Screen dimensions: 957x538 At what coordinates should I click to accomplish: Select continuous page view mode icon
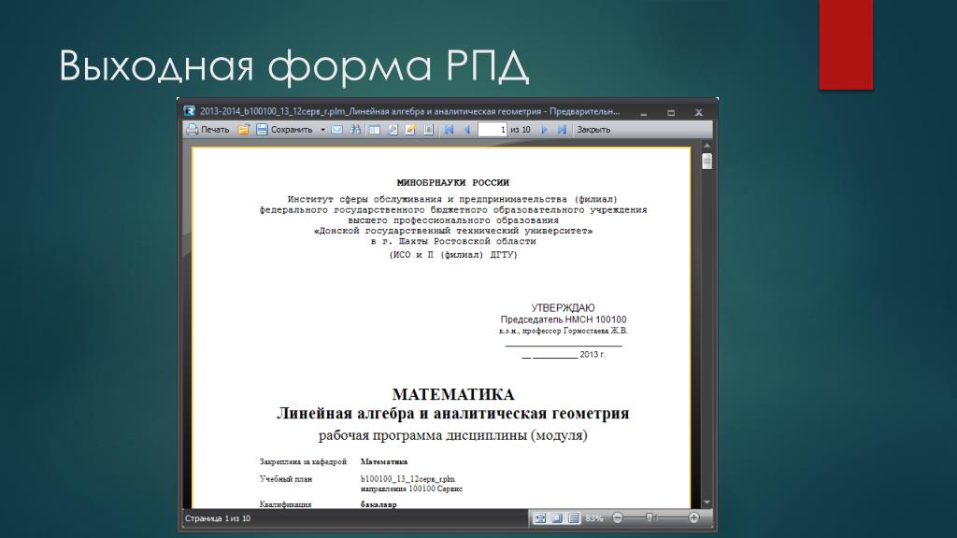pos(573,517)
